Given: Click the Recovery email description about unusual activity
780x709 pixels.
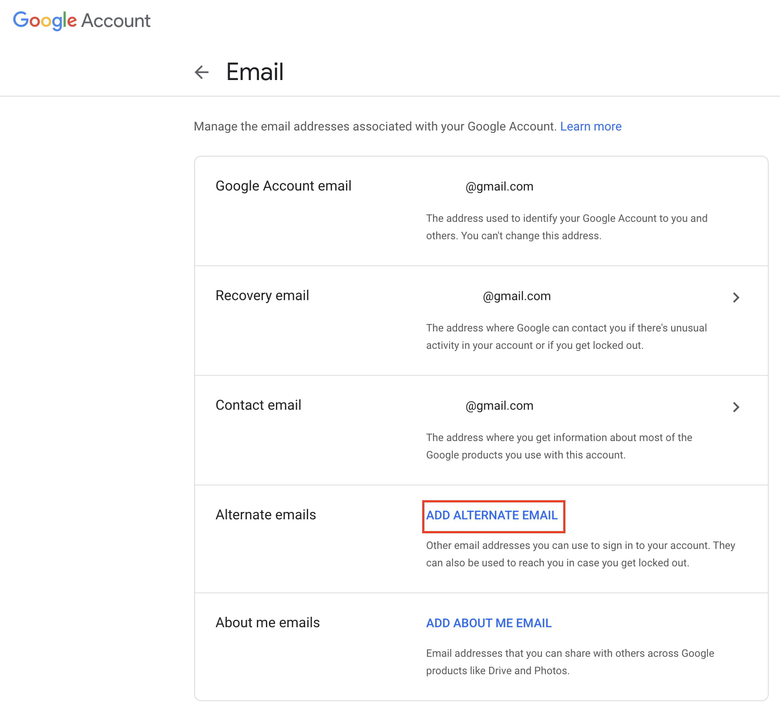Looking at the screenshot, I should coord(566,337).
